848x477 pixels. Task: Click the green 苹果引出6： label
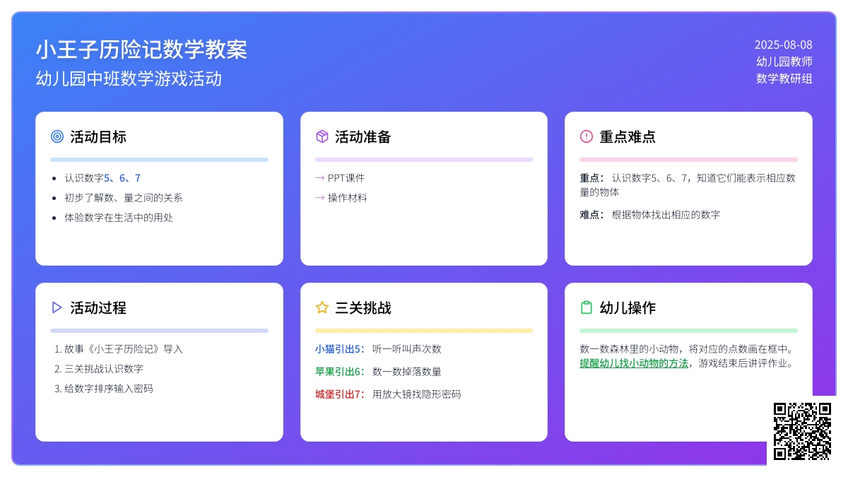tap(340, 372)
